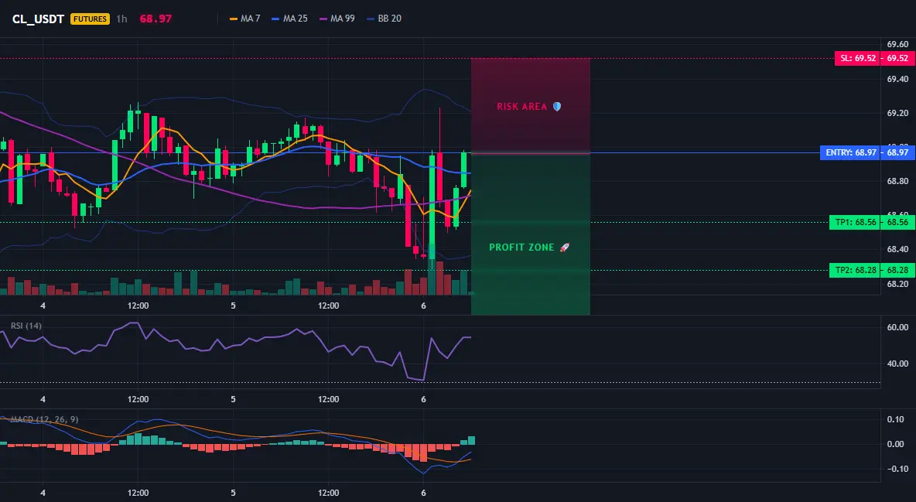Click the CL_USDT symbol name
Image resolution: width=916 pixels, height=502 pixels.
(x=38, y=19)
